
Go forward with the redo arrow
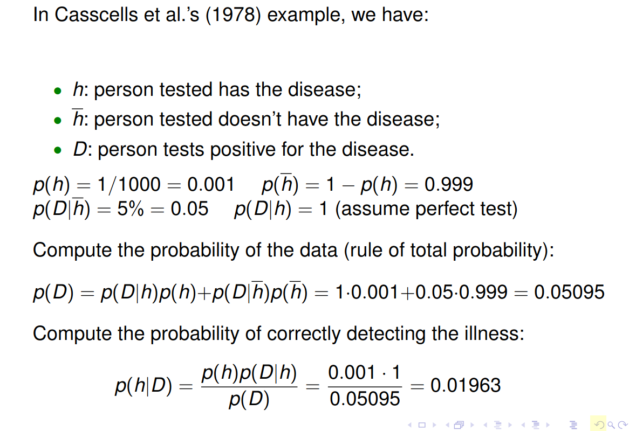click(623, 425)
